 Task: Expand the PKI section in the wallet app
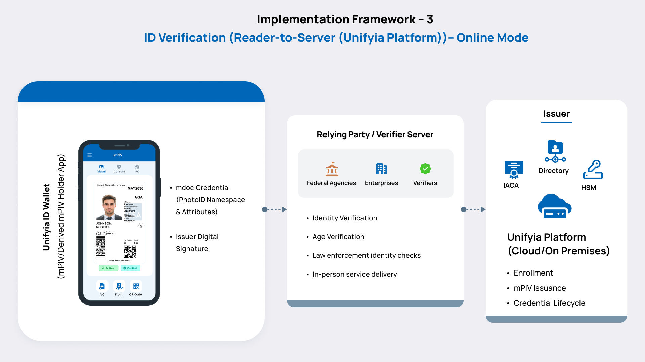click(x=137, y=168)
